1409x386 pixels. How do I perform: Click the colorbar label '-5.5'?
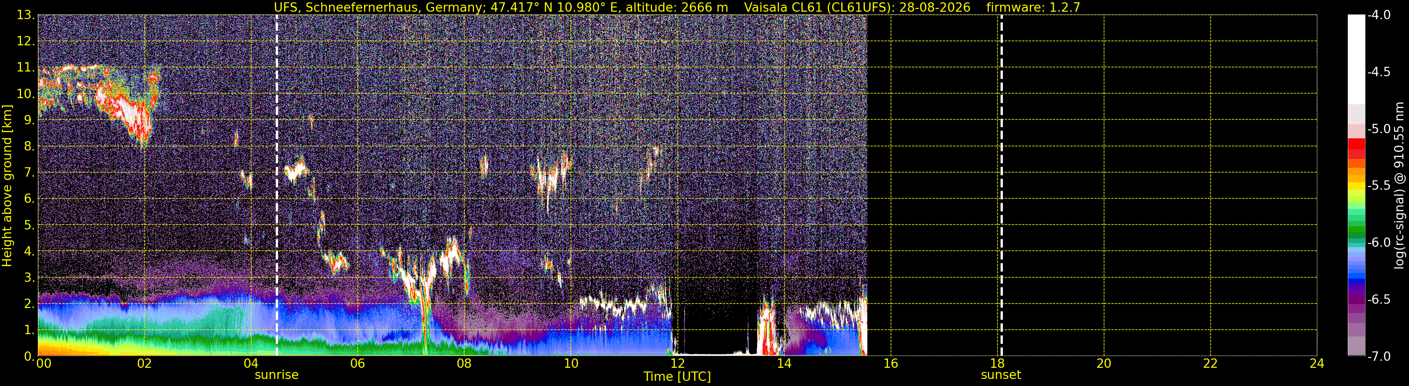pyautogui.click(x=1378, y=186)
